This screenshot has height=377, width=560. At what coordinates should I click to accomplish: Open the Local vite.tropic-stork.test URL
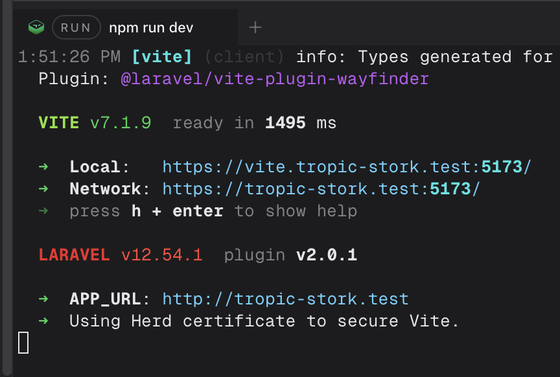point(347,166)
